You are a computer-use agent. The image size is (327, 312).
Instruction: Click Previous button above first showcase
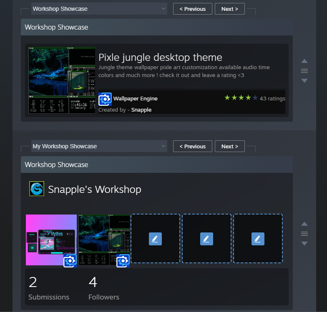pyautogui.click(x=193, y=9)
